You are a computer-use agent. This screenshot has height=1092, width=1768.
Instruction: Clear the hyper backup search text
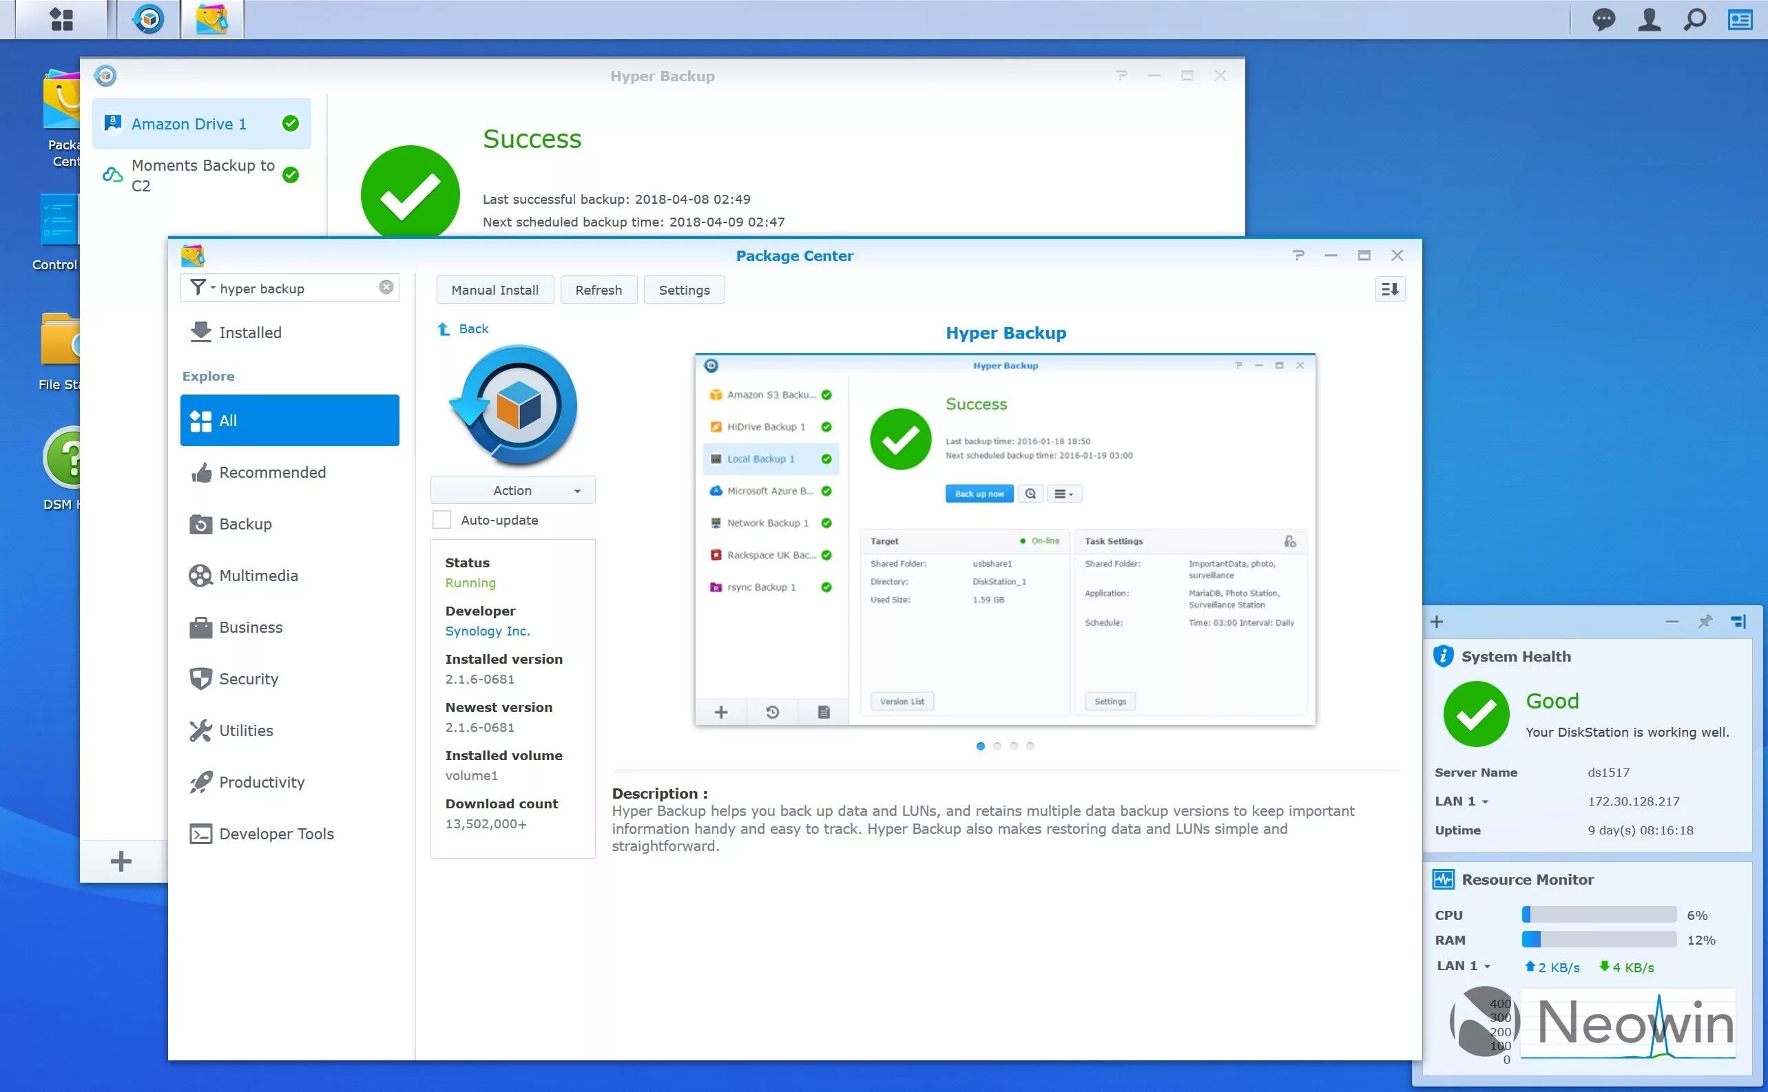point(386,287)
